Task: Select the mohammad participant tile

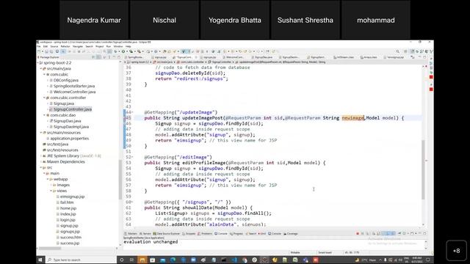Action: (375, 20)
